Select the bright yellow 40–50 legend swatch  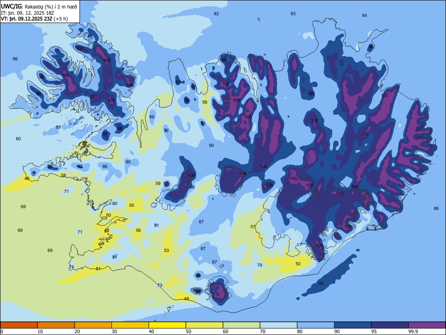pos(167,325)
